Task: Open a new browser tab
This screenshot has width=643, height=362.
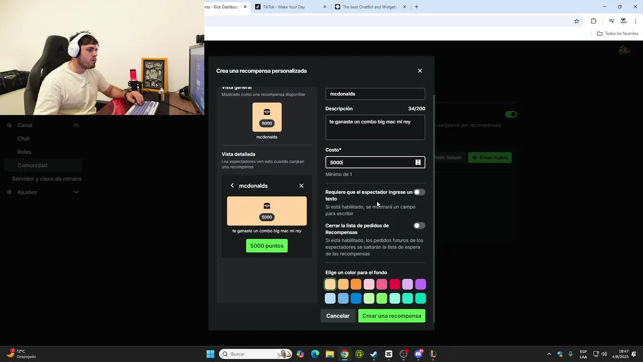Action: pyautogui.click(x=416, y=7)
